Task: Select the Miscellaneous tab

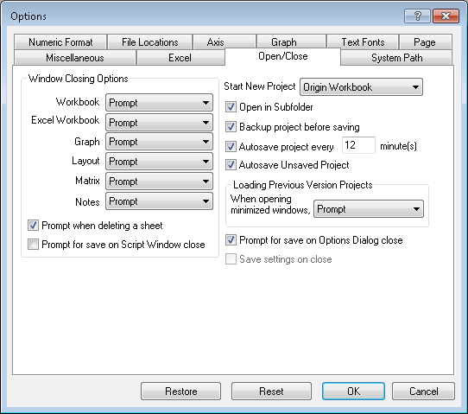Action: tap(75, 57)
